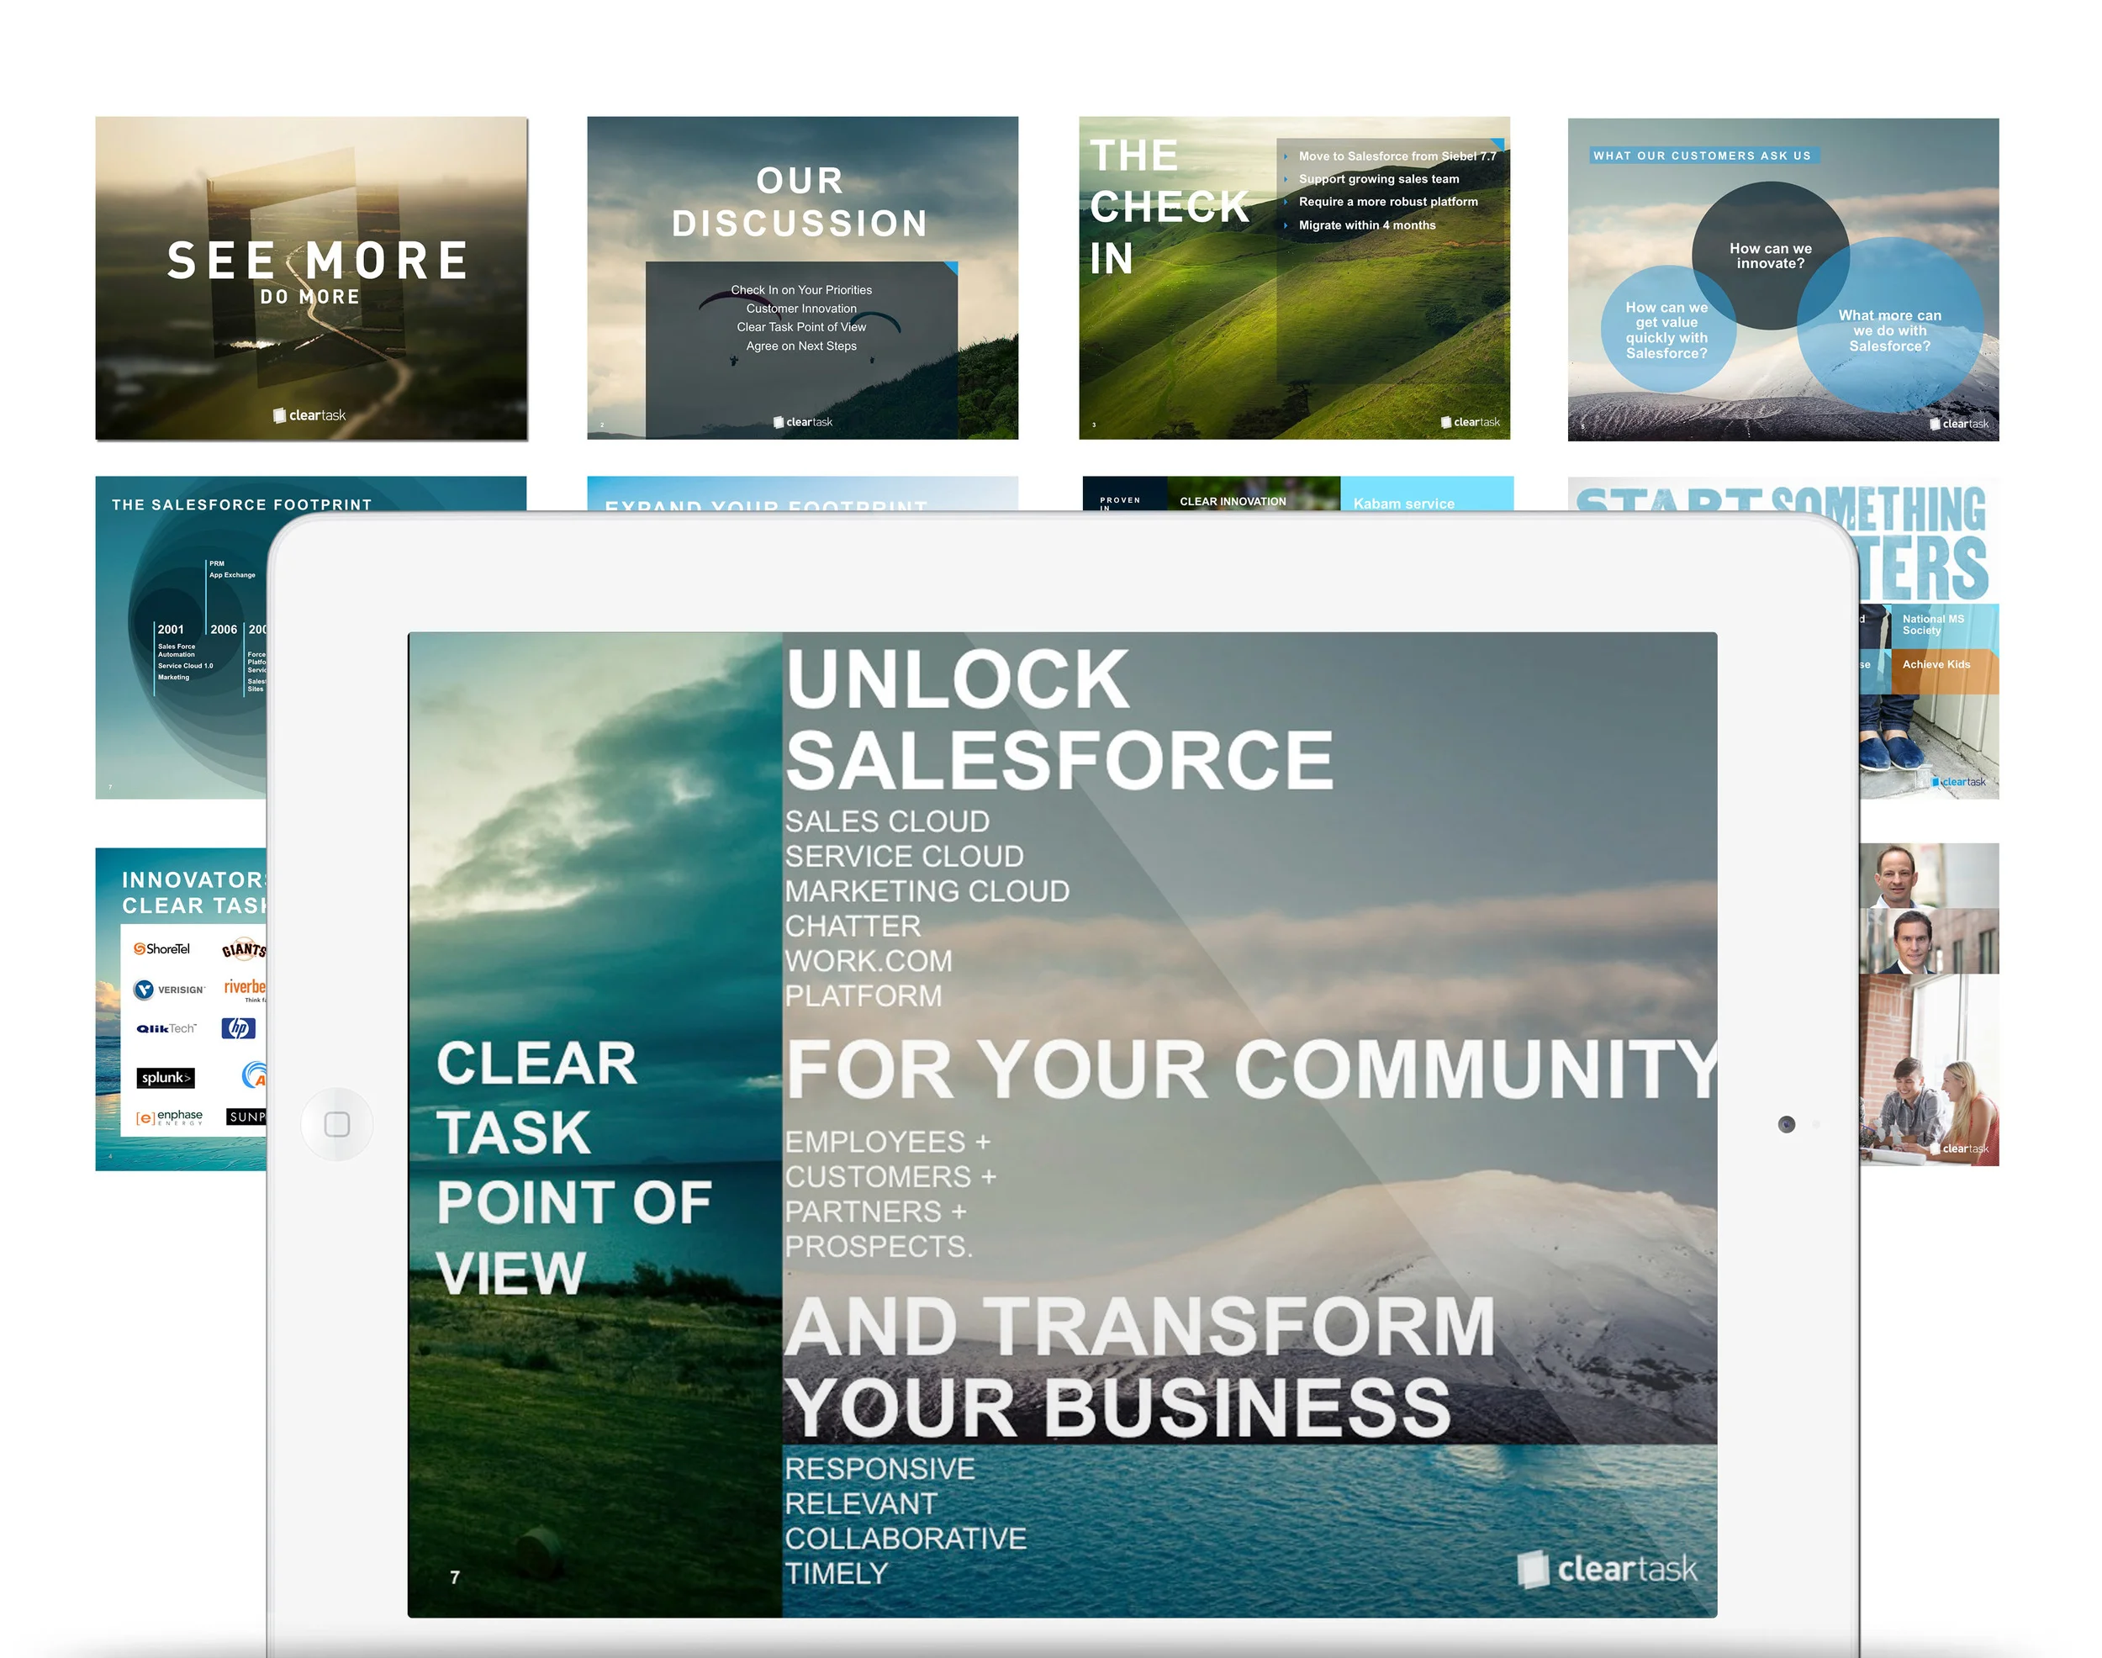The height and width of the screenshot is (1658, 2102).
Task: Open the team photos slide thumbnail
Action: (x=1929, y=1005)
